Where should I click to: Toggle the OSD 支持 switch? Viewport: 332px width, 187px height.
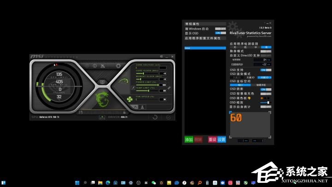[x=266, y=70]
